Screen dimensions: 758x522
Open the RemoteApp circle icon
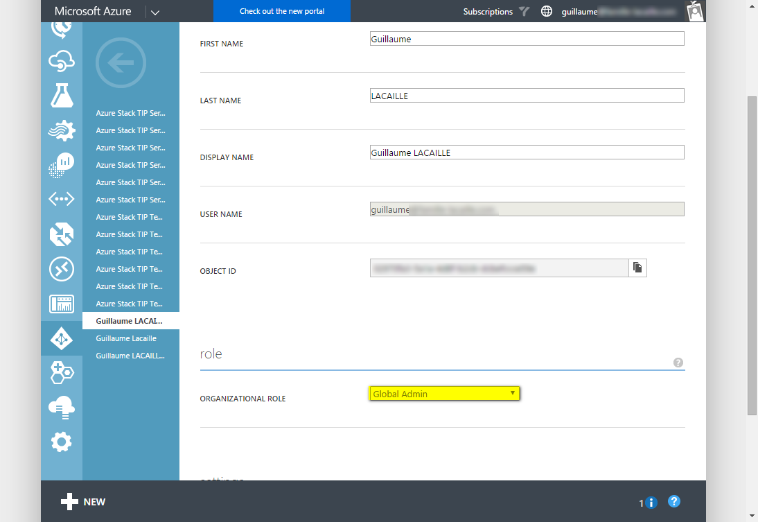pyautogui.click(x=62, y=269)
